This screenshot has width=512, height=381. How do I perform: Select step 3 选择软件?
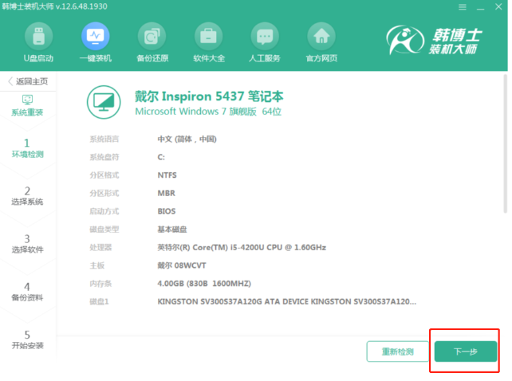(27, 244)
